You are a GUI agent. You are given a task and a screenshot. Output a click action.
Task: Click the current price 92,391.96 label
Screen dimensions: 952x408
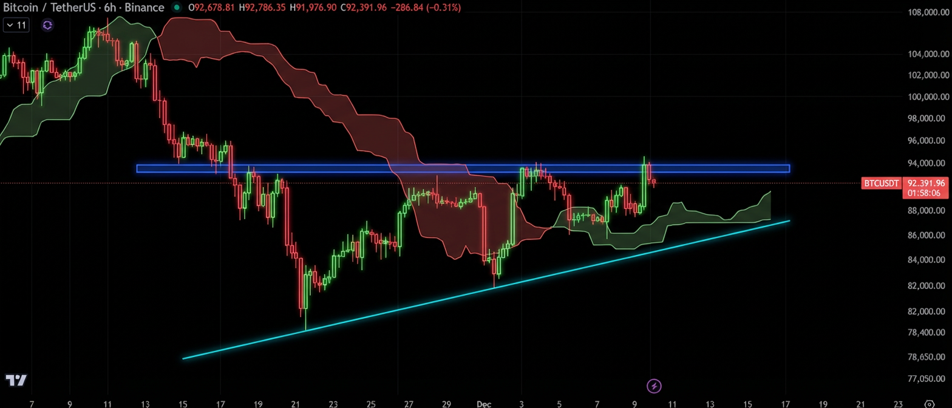[x=926, y=183]
